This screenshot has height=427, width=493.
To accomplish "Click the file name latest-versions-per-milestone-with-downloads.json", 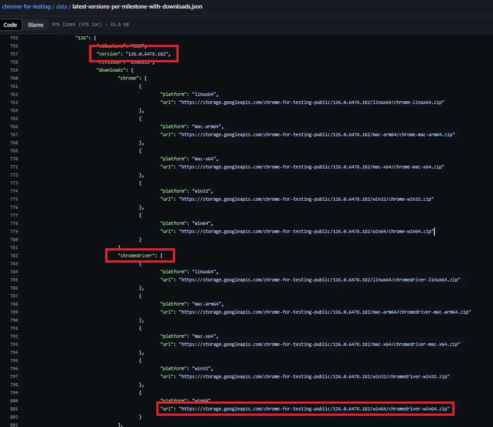I will 137,6.
